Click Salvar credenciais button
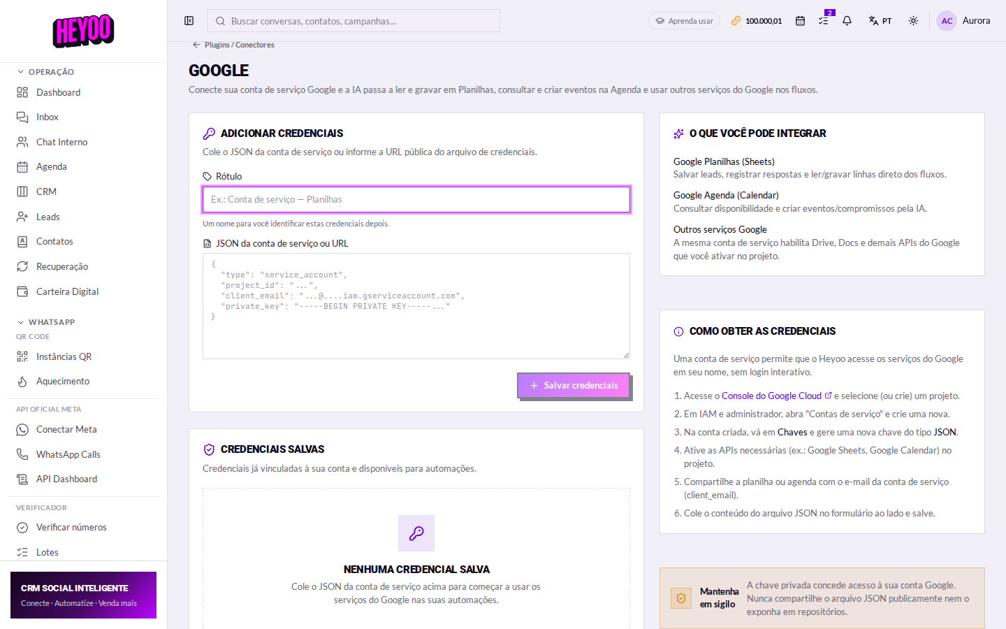This screenshot has height=629, width=1006. pyautogui.click(x=574, y=385)
